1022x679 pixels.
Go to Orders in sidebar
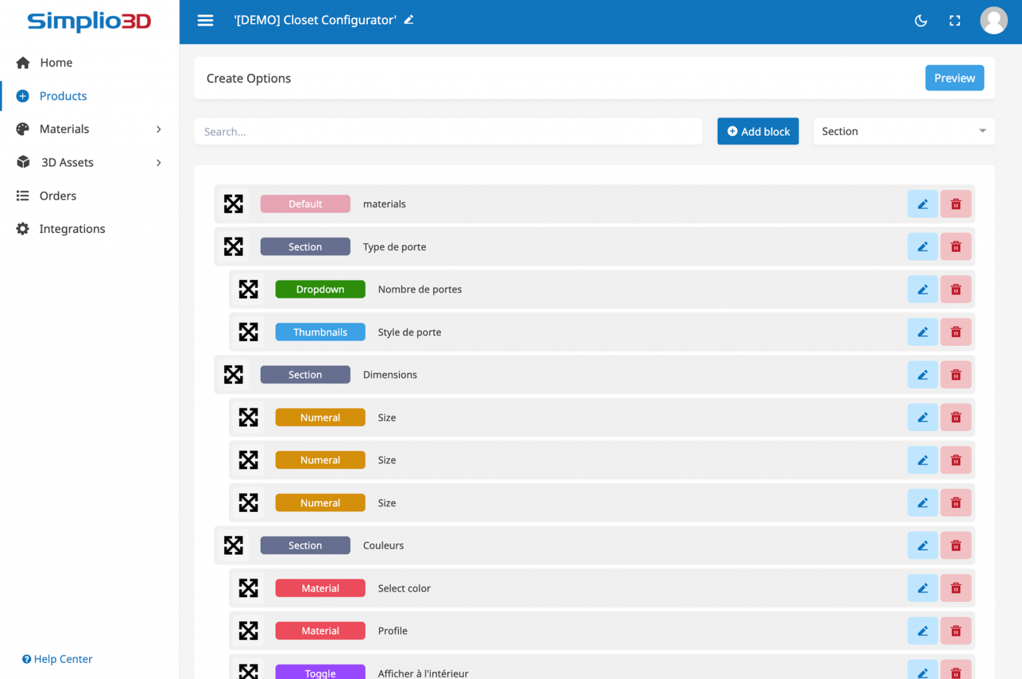coord(58,196)
